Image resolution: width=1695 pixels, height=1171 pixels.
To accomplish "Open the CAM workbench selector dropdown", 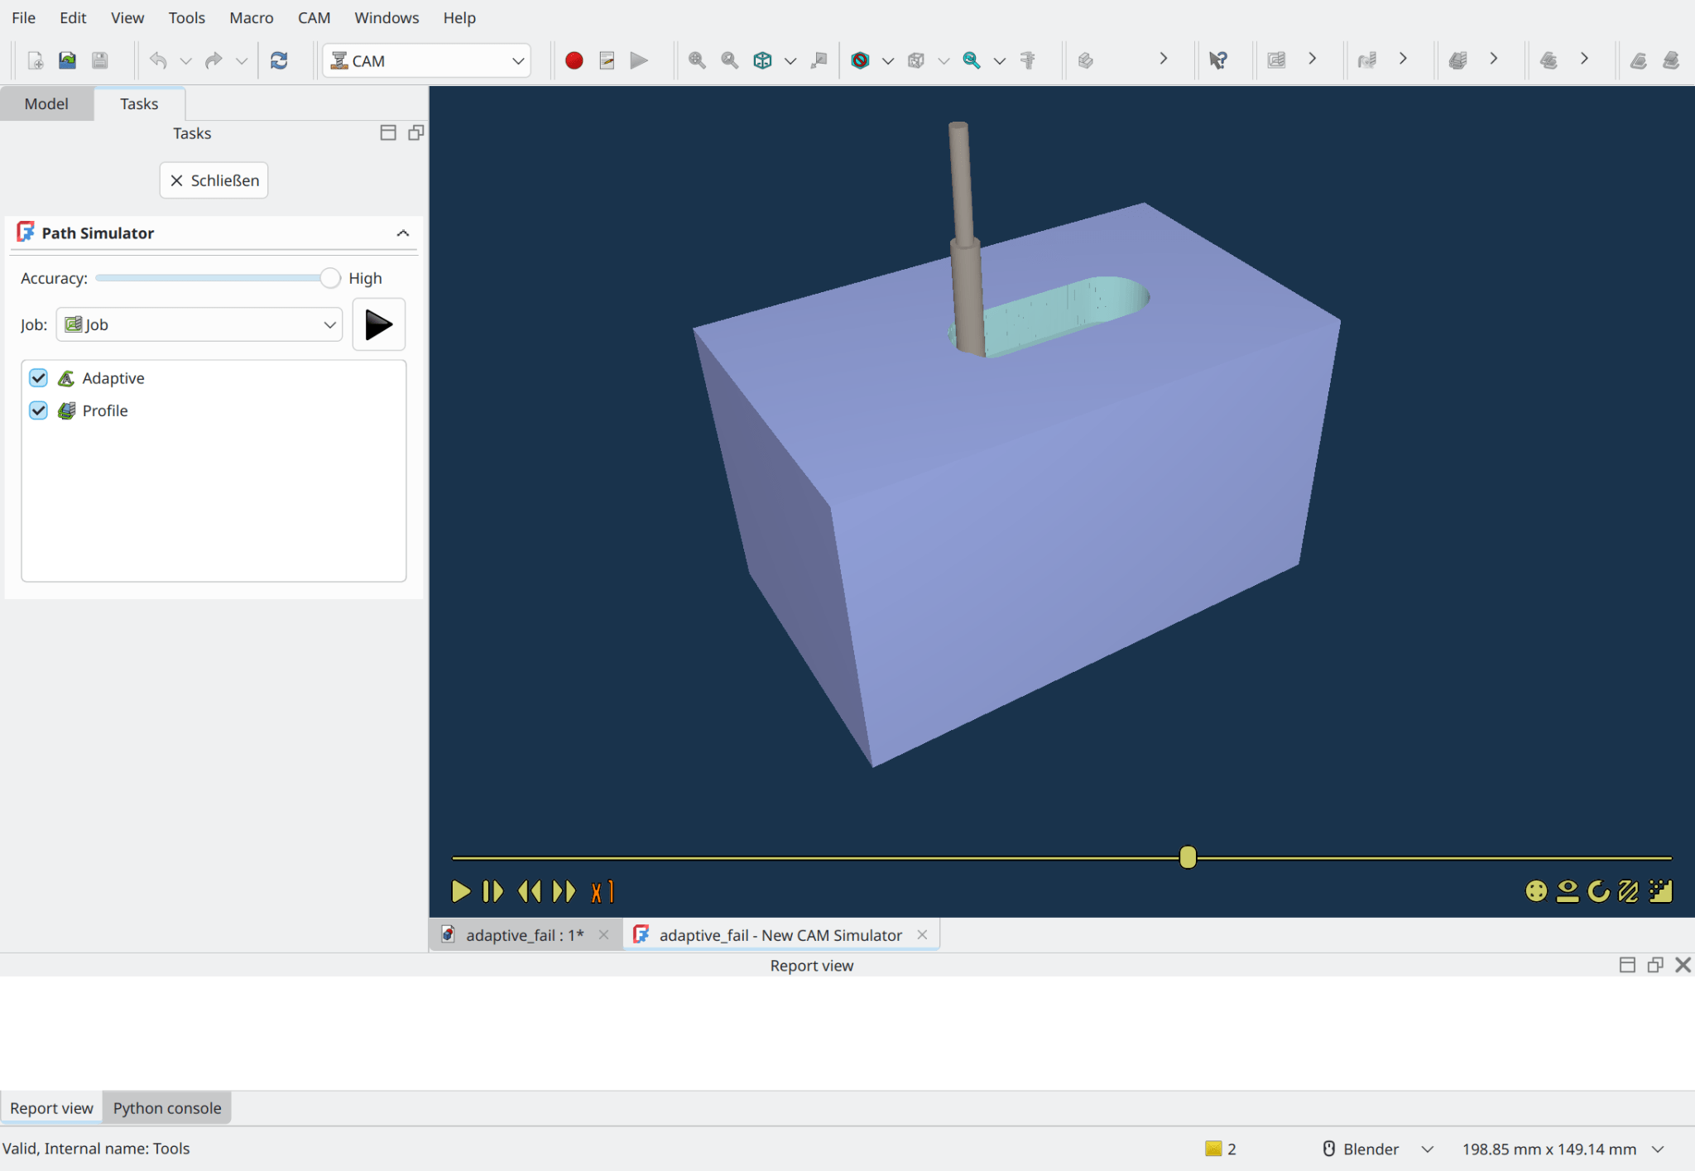I will click(426, 60).
